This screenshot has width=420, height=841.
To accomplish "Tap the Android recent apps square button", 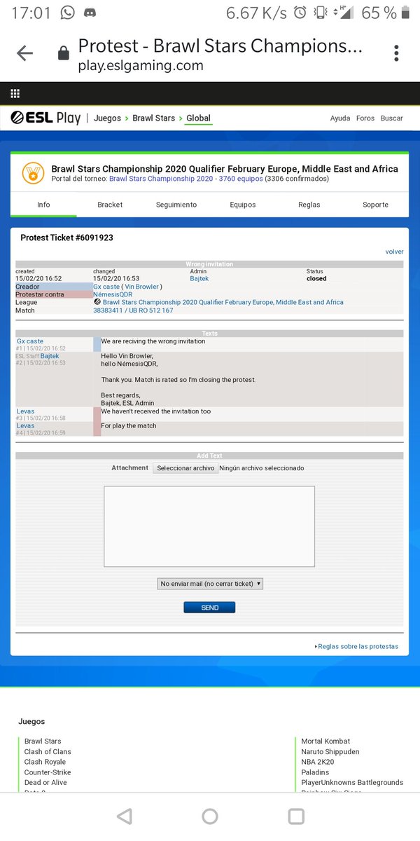I will pos(296,816).
